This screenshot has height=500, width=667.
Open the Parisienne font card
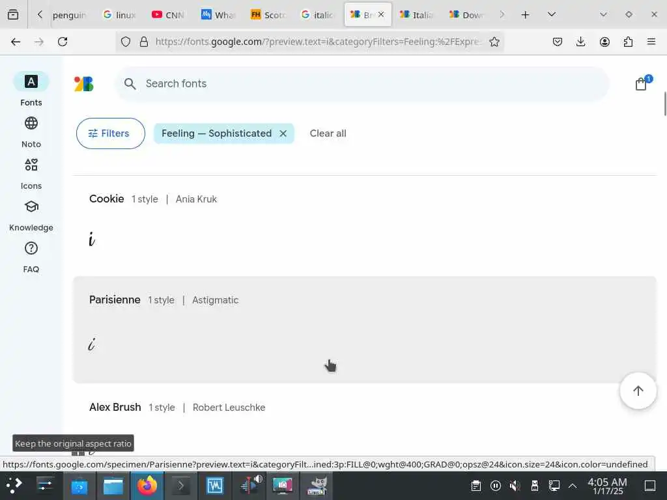[365, 329]
